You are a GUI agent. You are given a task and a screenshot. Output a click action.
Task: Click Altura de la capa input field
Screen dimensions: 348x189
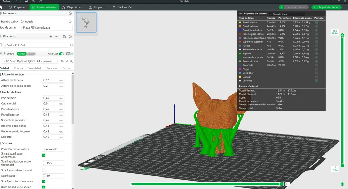53,80
